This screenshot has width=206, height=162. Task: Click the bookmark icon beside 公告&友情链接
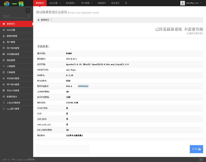click(x=4, y=103)
